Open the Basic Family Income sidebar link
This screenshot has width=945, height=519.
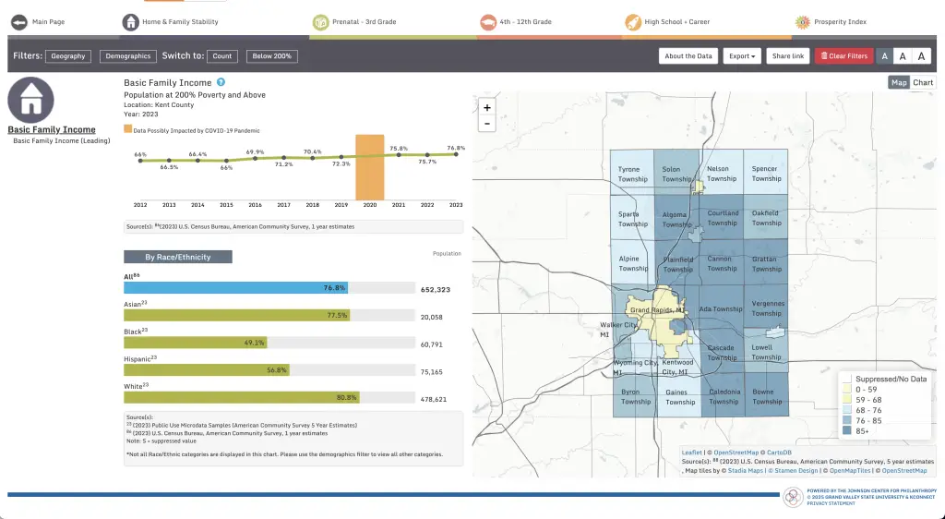point(52,130)
